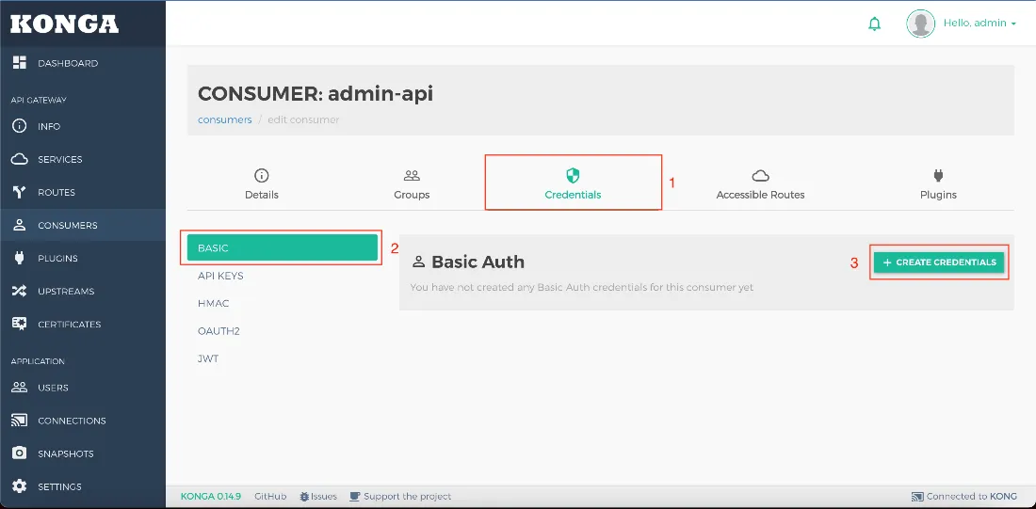Click the KONGA logo

pyautogui.click(x=64, y=24)
